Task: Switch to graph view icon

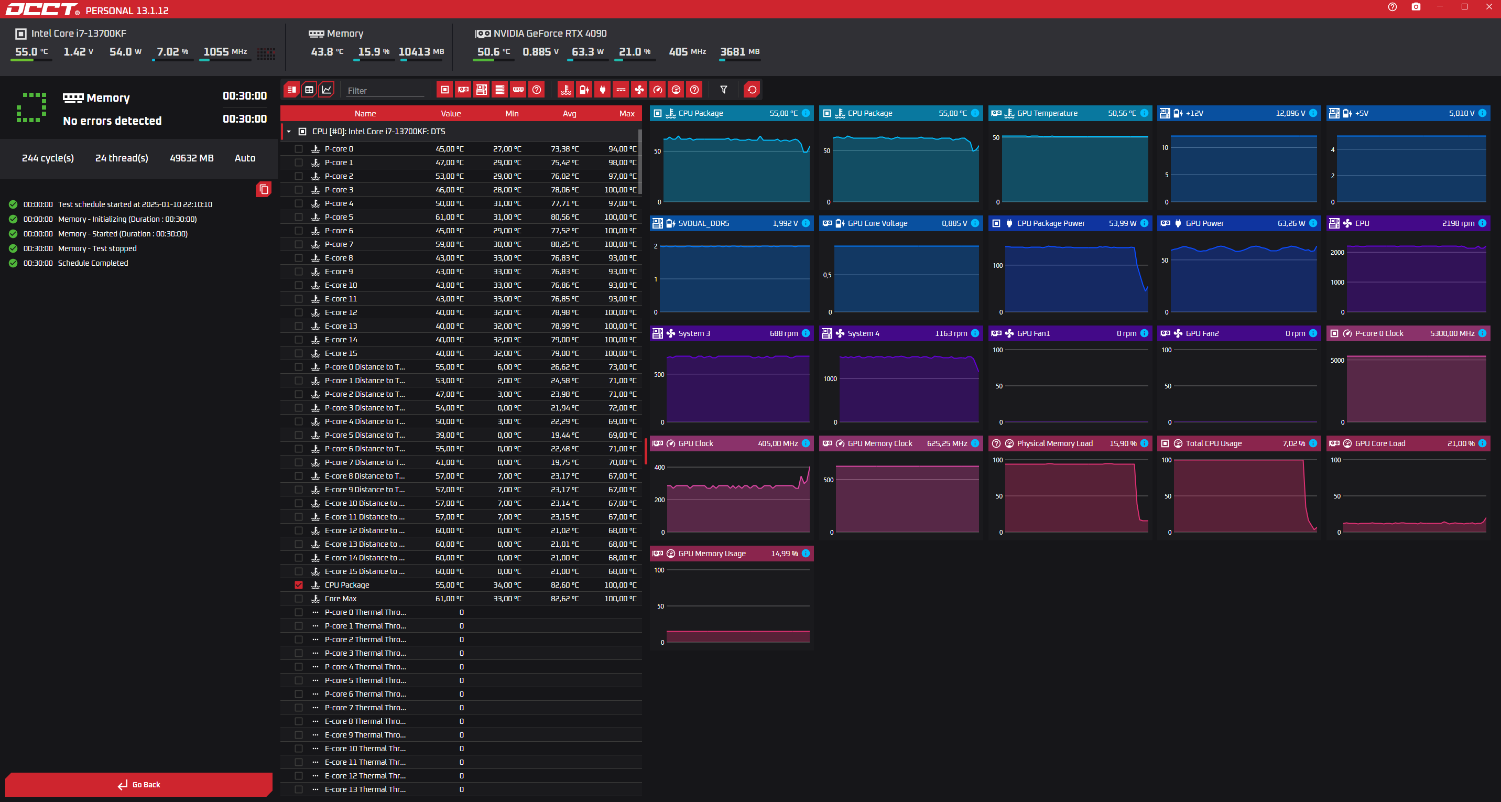Action: click(x=327, y=90)
